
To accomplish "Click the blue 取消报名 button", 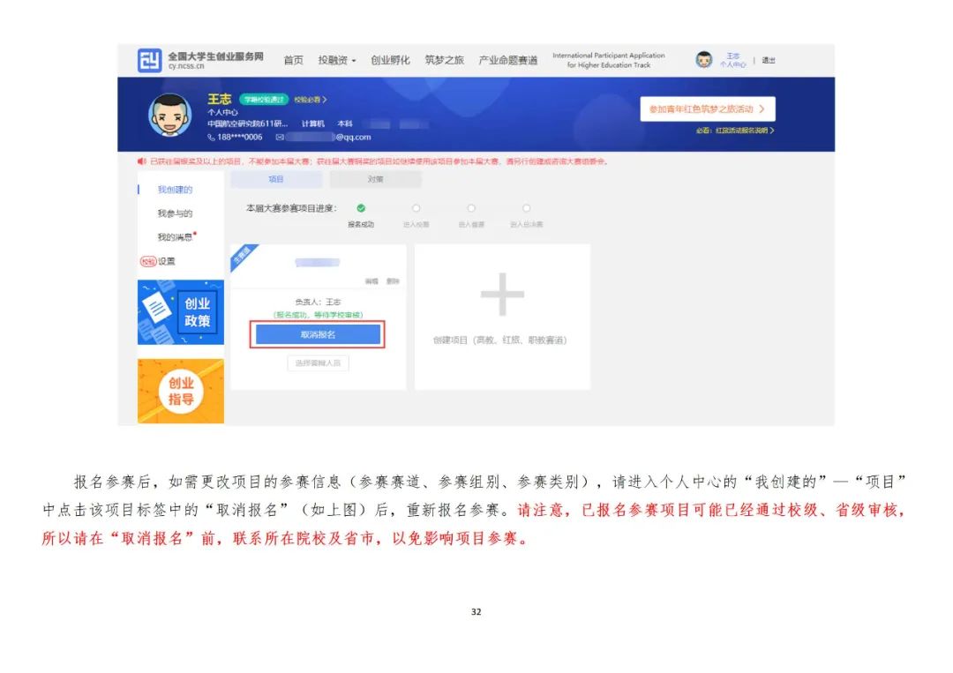I will 318,335.
